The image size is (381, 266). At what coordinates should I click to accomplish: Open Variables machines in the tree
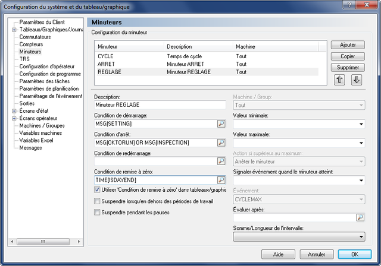[40, 133]
